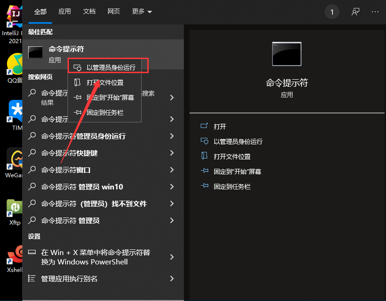The width and height of the screenshot is (386, 301).
Task: Click keyboard icon beside Win + X setting
Action: pyautogui.click(x=32, y=252)
